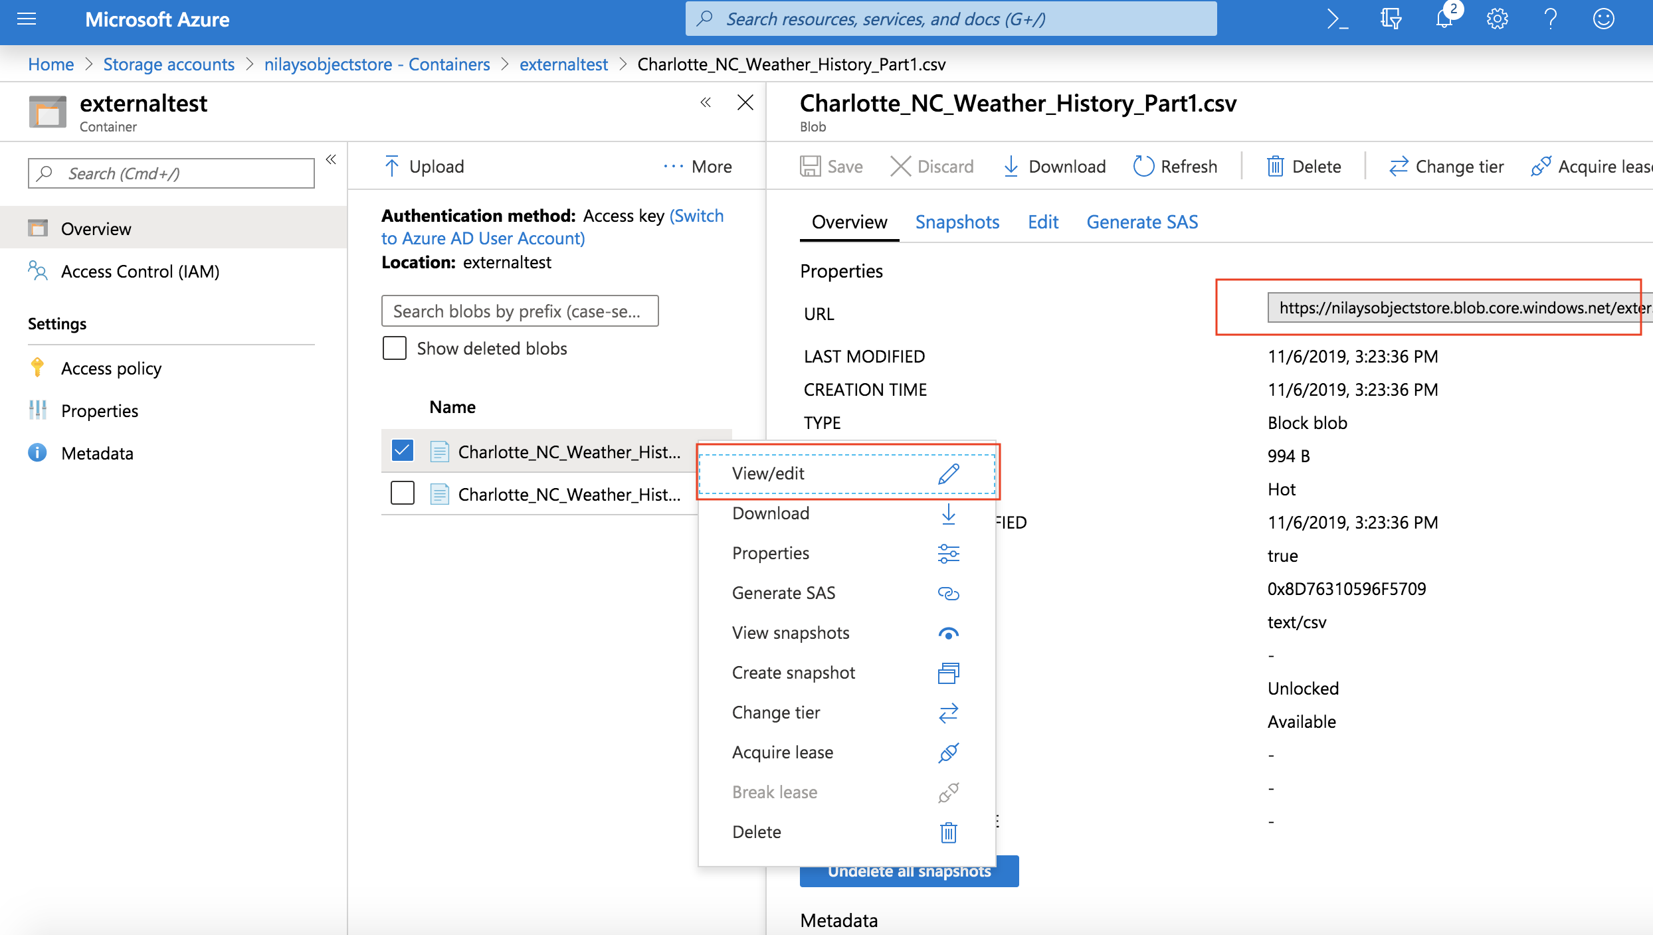Uncheck the first Charlotte_NC_Weather blob checkbox
Viewport: 1653px width, 935px height.
(x=403, y=451)
